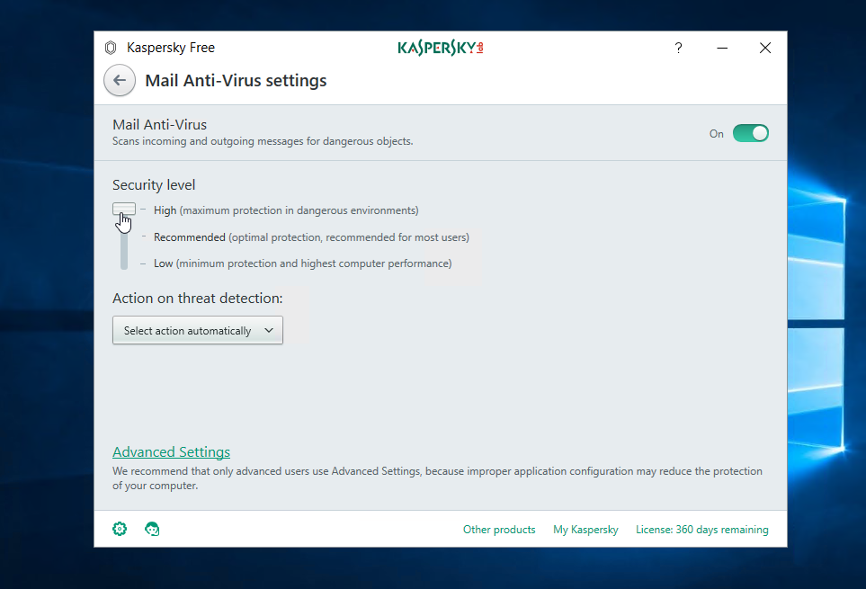Click the 'Security level' heading
Viewport: 866px width, 589px height.
[154, 185]
